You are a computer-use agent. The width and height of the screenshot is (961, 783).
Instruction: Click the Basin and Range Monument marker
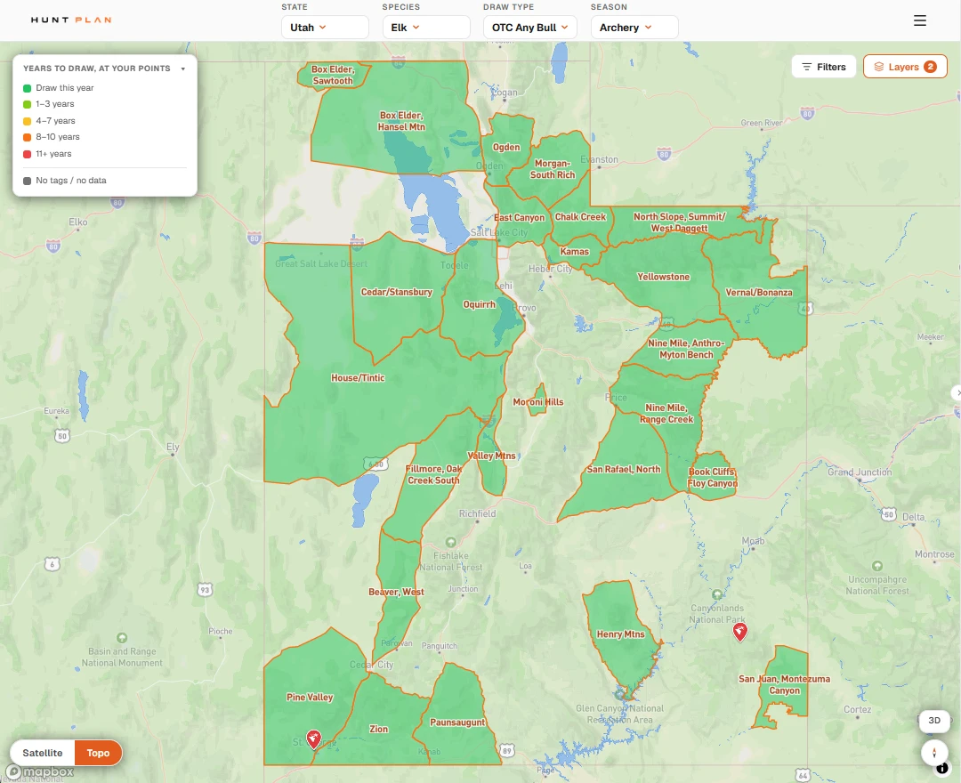[x=122, y=638]
